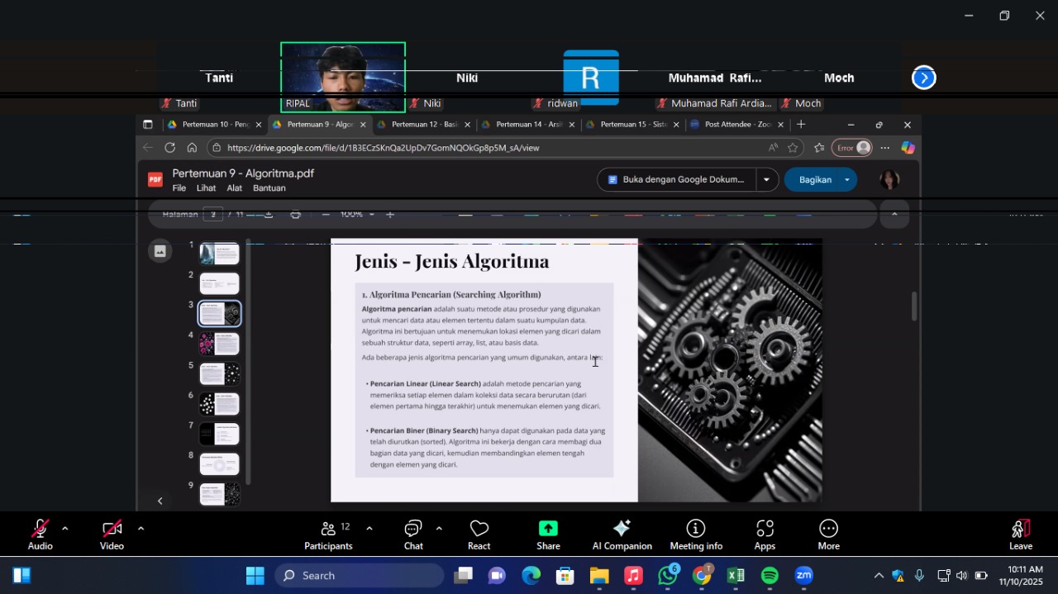Expand video options arrow next to Video
The image size is (1058, 594).
(141, 529)
